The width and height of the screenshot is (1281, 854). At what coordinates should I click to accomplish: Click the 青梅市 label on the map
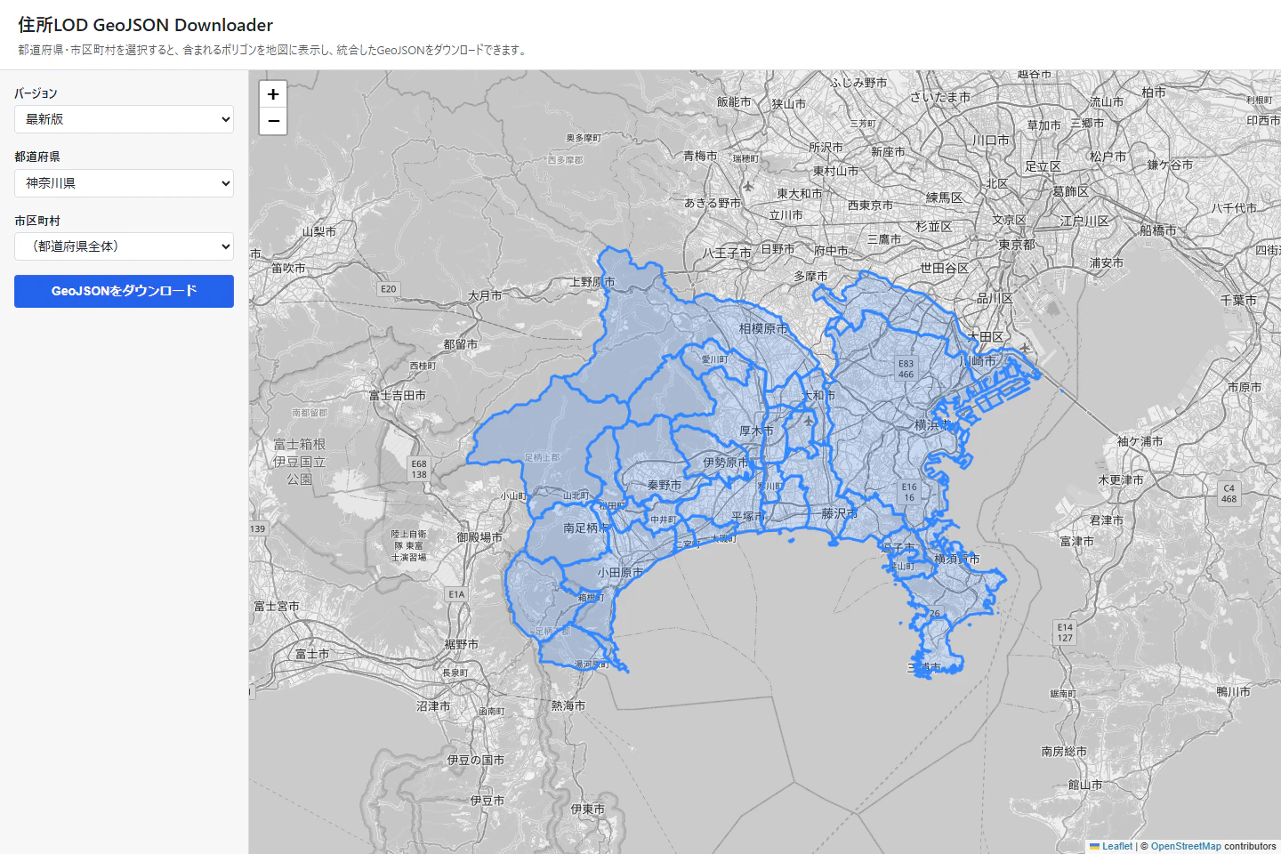(700, 156)
